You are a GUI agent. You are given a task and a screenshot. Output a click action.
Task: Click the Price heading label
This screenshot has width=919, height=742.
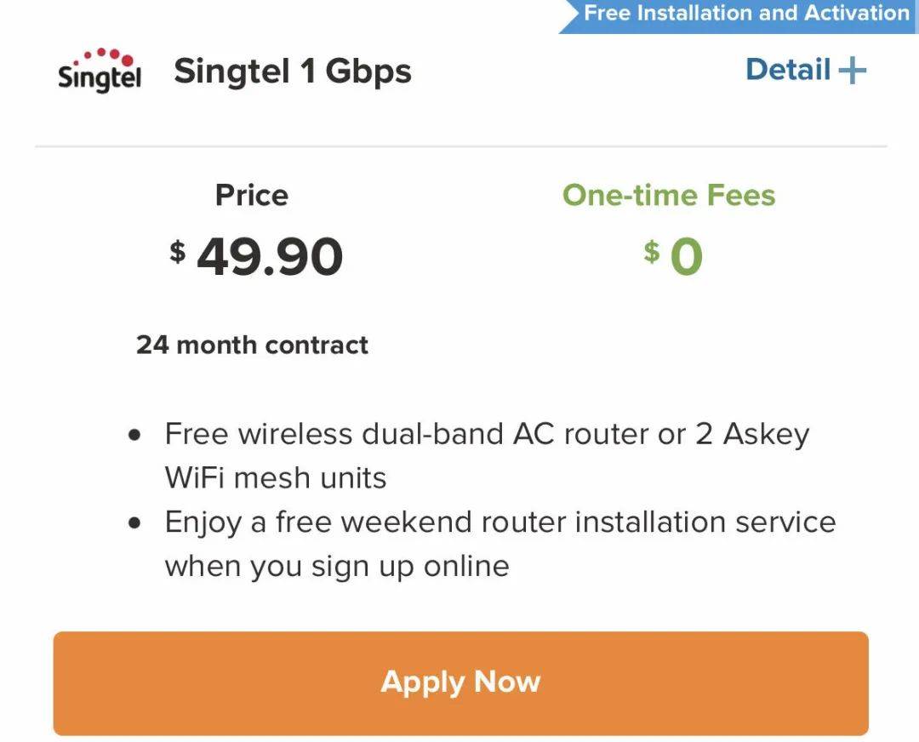[252, 195]
